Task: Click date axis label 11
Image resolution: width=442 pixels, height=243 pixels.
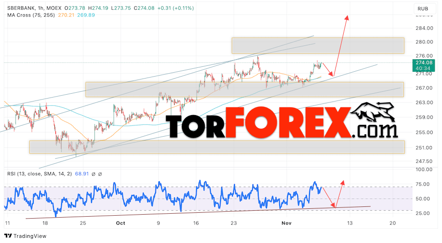Action: point(7,223)
